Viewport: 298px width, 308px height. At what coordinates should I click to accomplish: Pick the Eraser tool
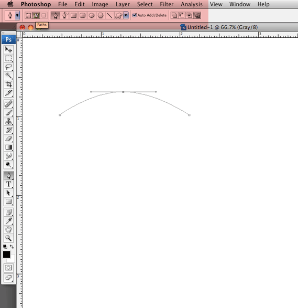click(8, 139)
